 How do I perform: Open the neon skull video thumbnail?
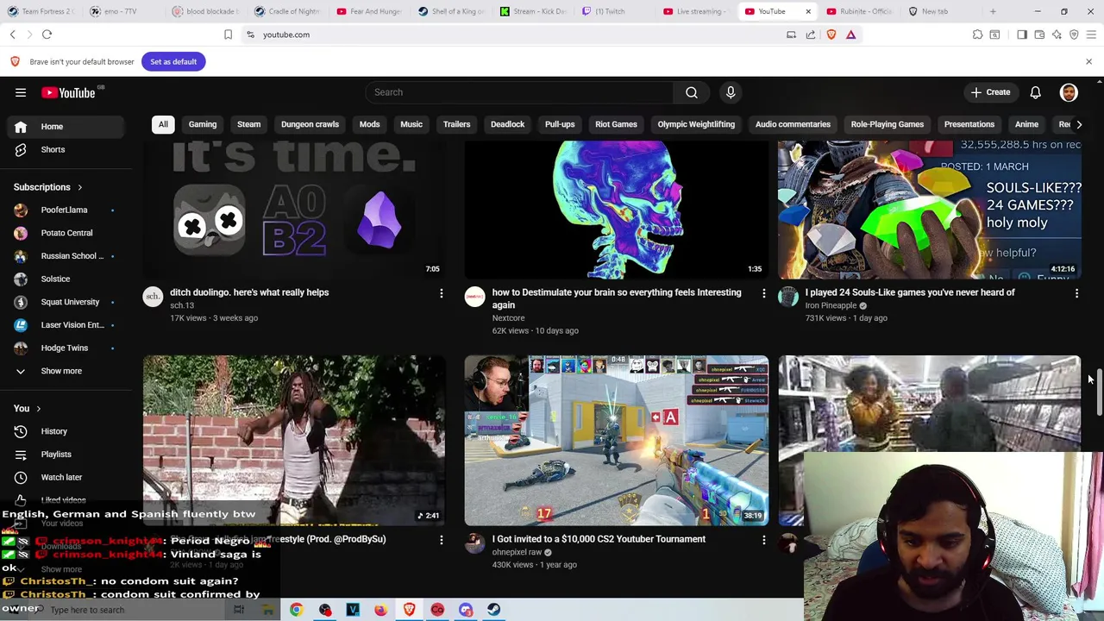click(616, 210)
